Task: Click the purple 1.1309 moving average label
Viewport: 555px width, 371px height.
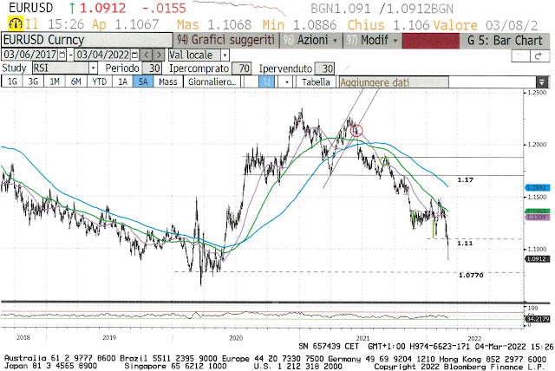Action: [x=537, y=218]
